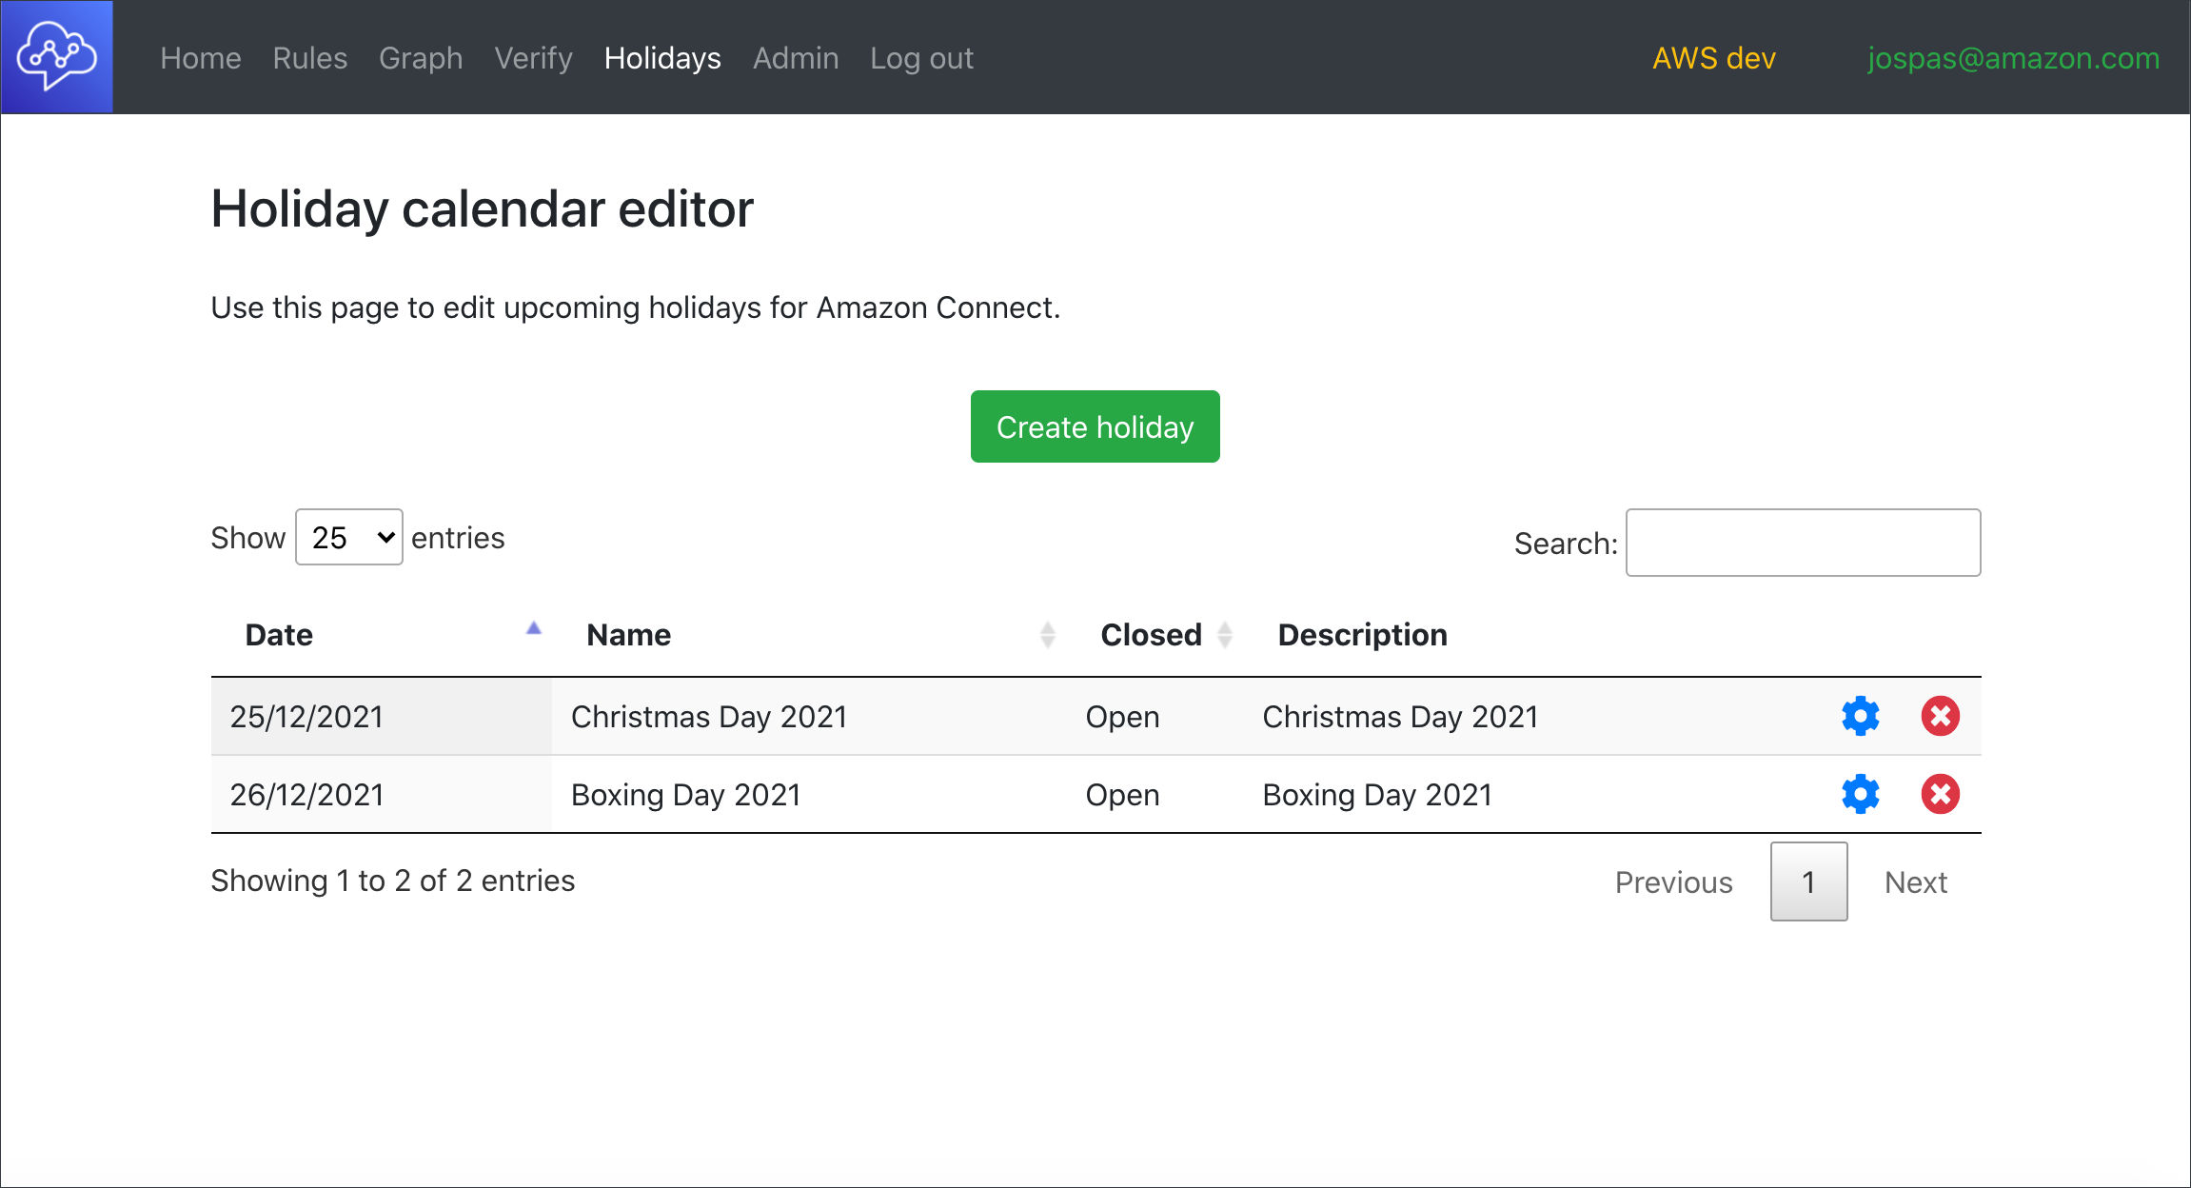The width and height of the screenshot is (2191, 1188).
Task: Click the cloud logo icon
Action: click(x=57, y=57)
